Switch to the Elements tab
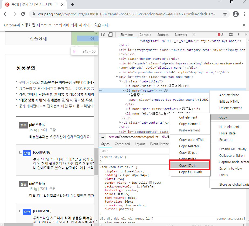Viewport: 249px width, 226px height. click(x=127, y=35)
